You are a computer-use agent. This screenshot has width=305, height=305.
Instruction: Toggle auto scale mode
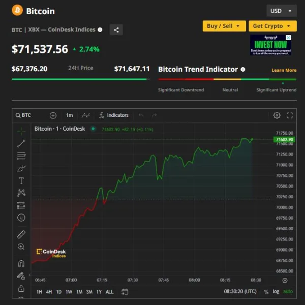pos(288,292)
